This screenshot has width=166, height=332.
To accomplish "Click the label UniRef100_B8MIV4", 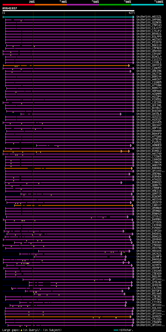I will tap(149, 77).
